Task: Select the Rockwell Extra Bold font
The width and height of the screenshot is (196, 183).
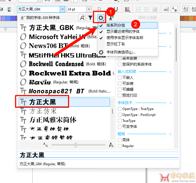Action: (x=67, y=73)
